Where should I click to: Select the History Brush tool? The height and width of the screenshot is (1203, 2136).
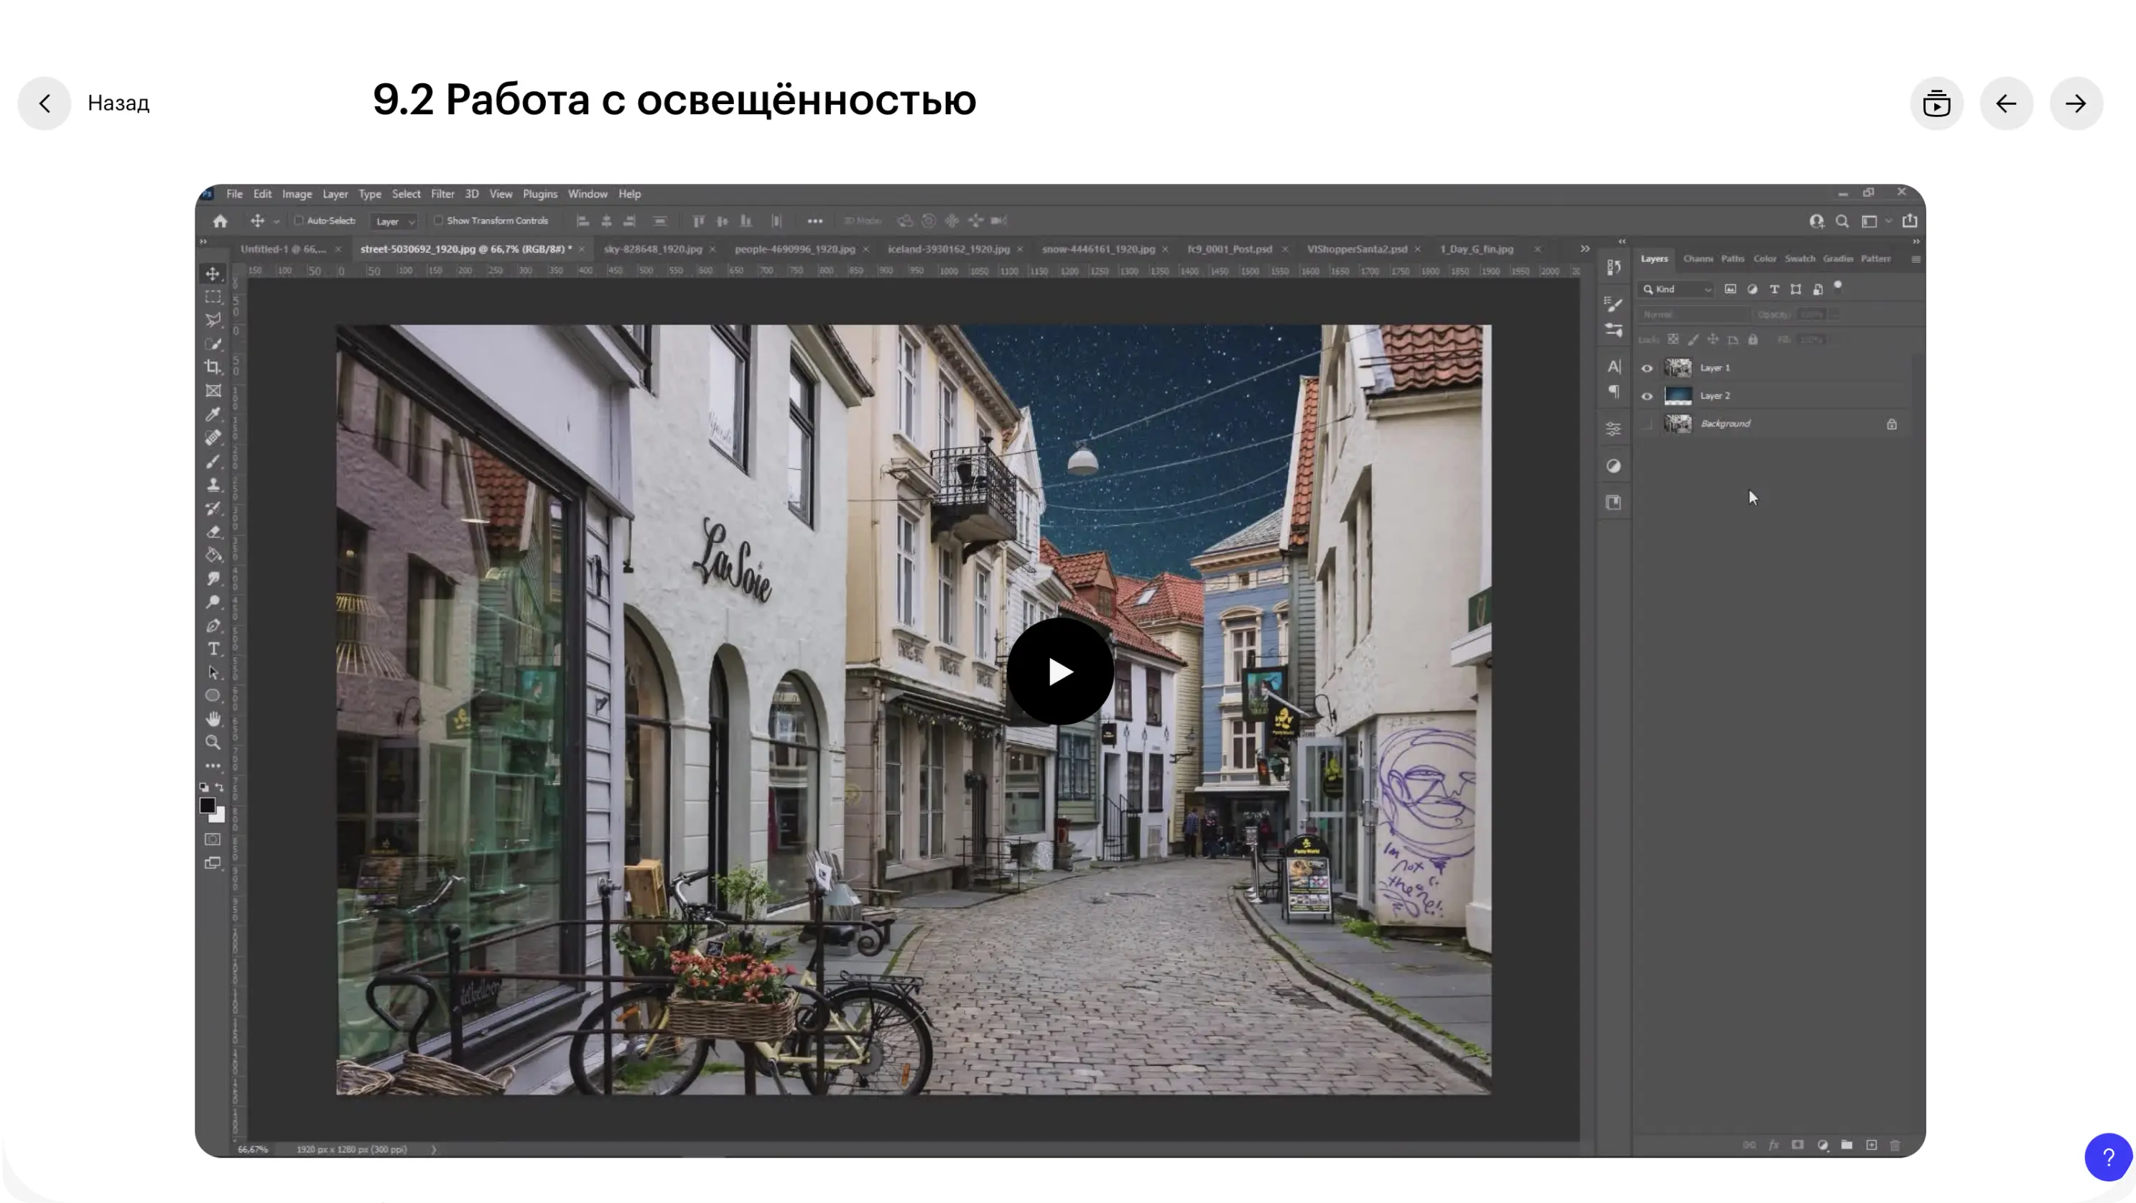(213, 507)
